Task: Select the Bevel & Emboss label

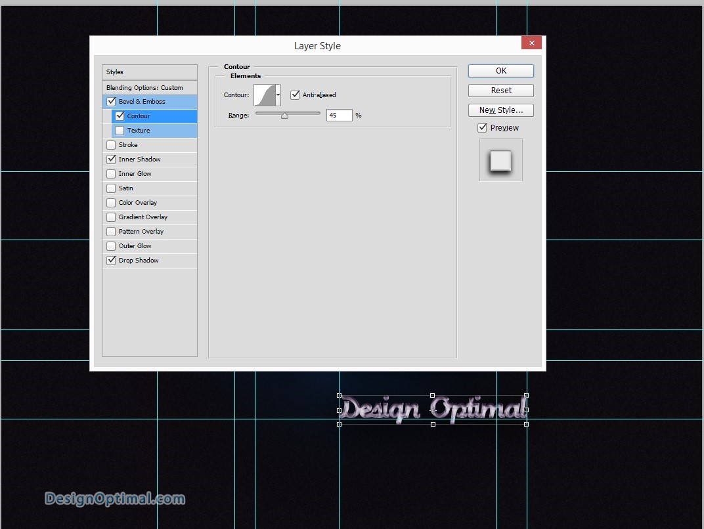Action: click(x=142, y=102)
